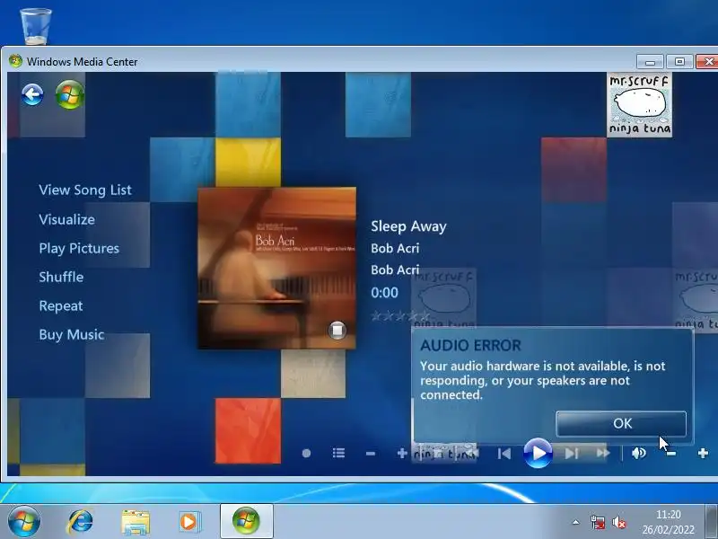Click the mr. scruff ninja tuna thumbnail
The width and height of the screenshot is (718, 539).
(639, 105)
